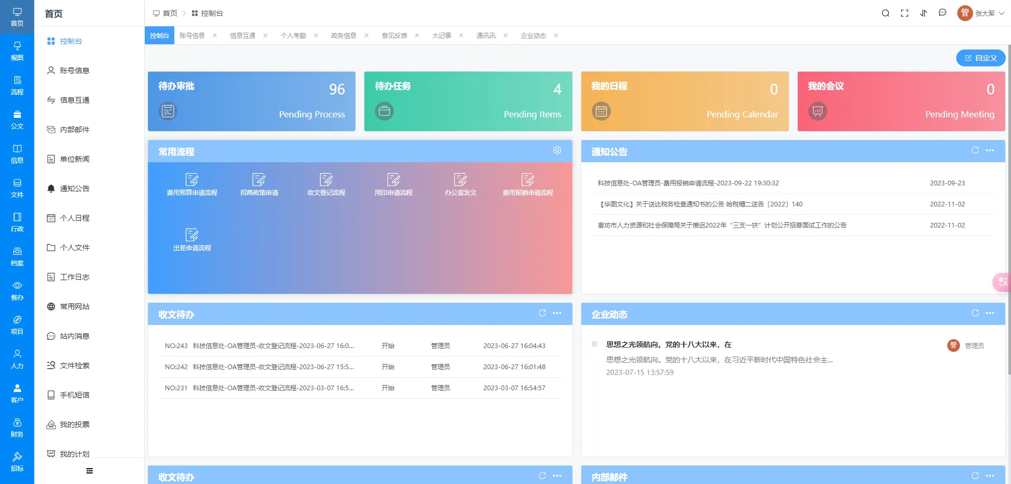Launch 办公室发文 shortcut
Screen dimensions: 1011x484
click(461, 185)
